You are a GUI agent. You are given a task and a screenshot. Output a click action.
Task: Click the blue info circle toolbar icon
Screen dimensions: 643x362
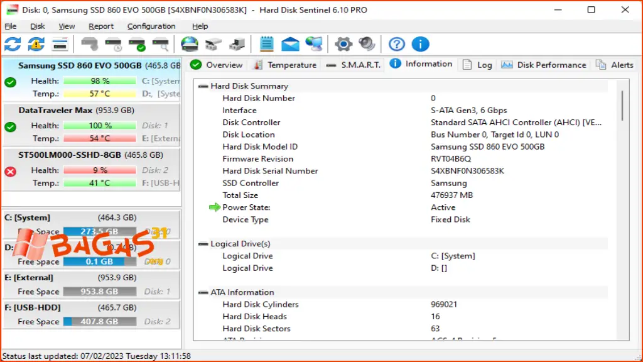pos(420,45)
